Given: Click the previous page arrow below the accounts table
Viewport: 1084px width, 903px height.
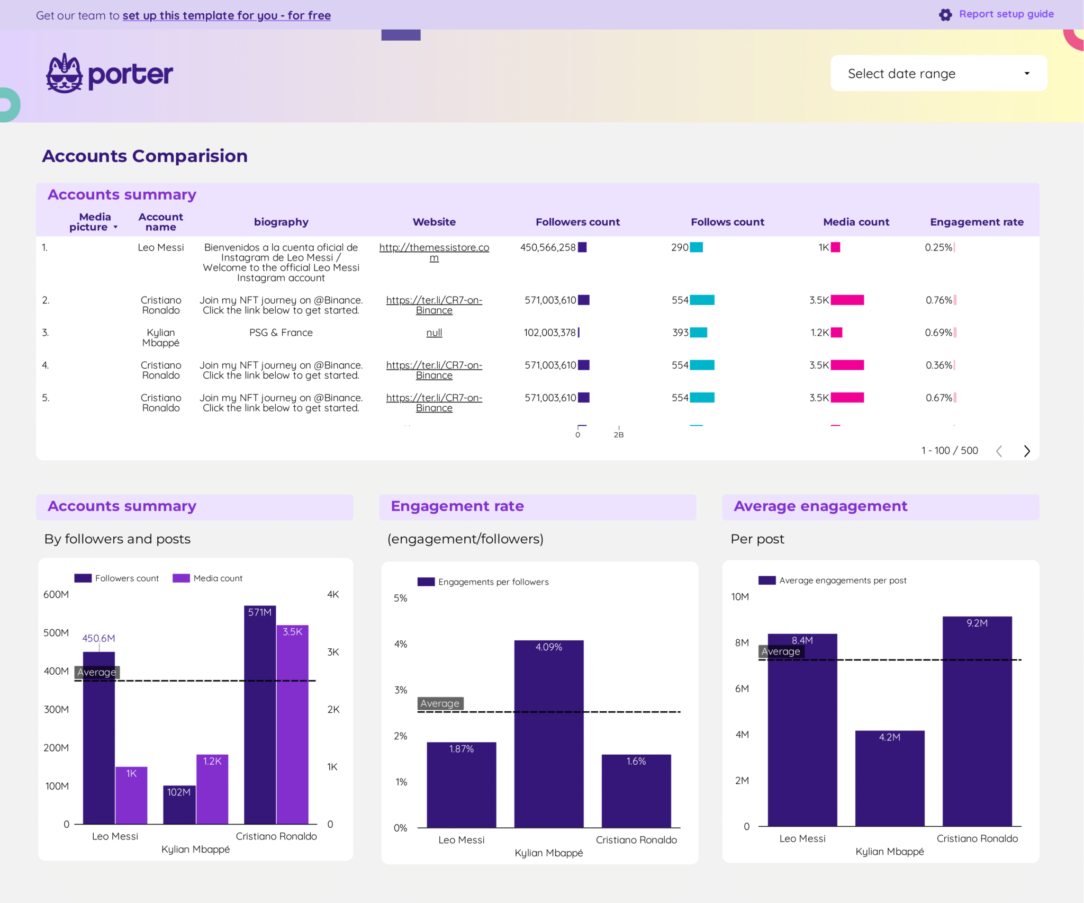Looking at the screenshot, I should tap(999, 451).
